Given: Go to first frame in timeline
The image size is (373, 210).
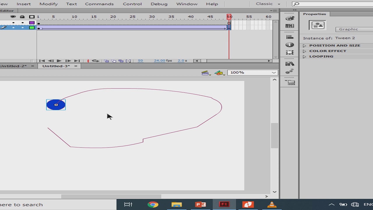Looking at the screenshot, I should pyautogui.click(x=42, y=61).
